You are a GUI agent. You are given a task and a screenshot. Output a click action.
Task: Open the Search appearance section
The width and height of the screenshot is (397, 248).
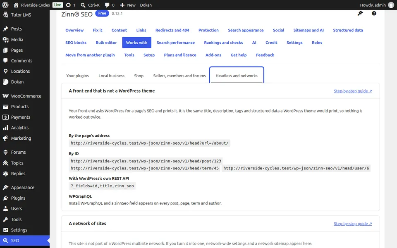[246, 30]
